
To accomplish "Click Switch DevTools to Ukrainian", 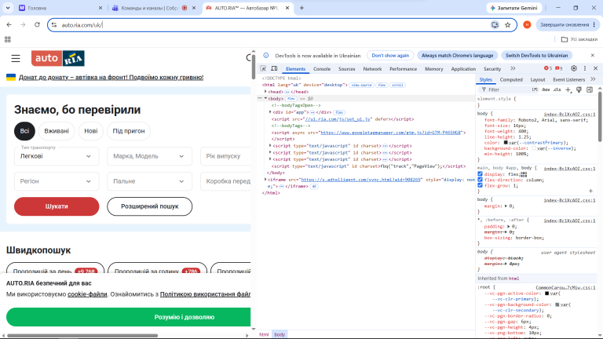I will [536, 56].
